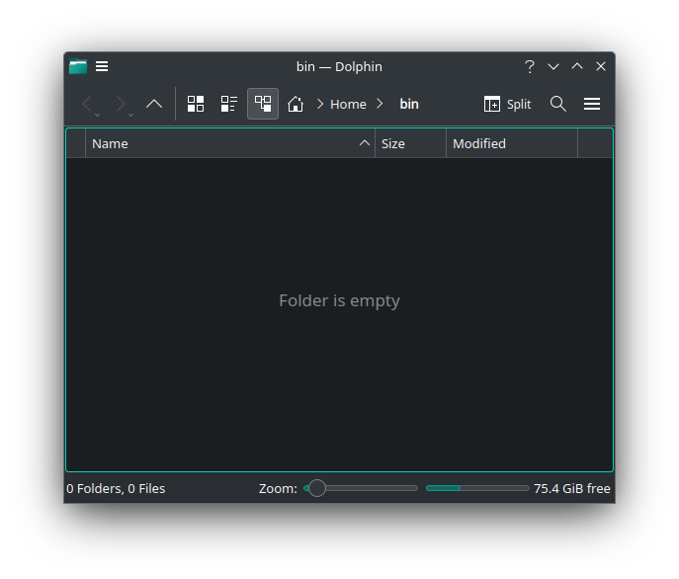The height and width of the screenshot is (579, 679).
Task: Click the 'Zoom:' label in status bar
Action: [278, 488]
